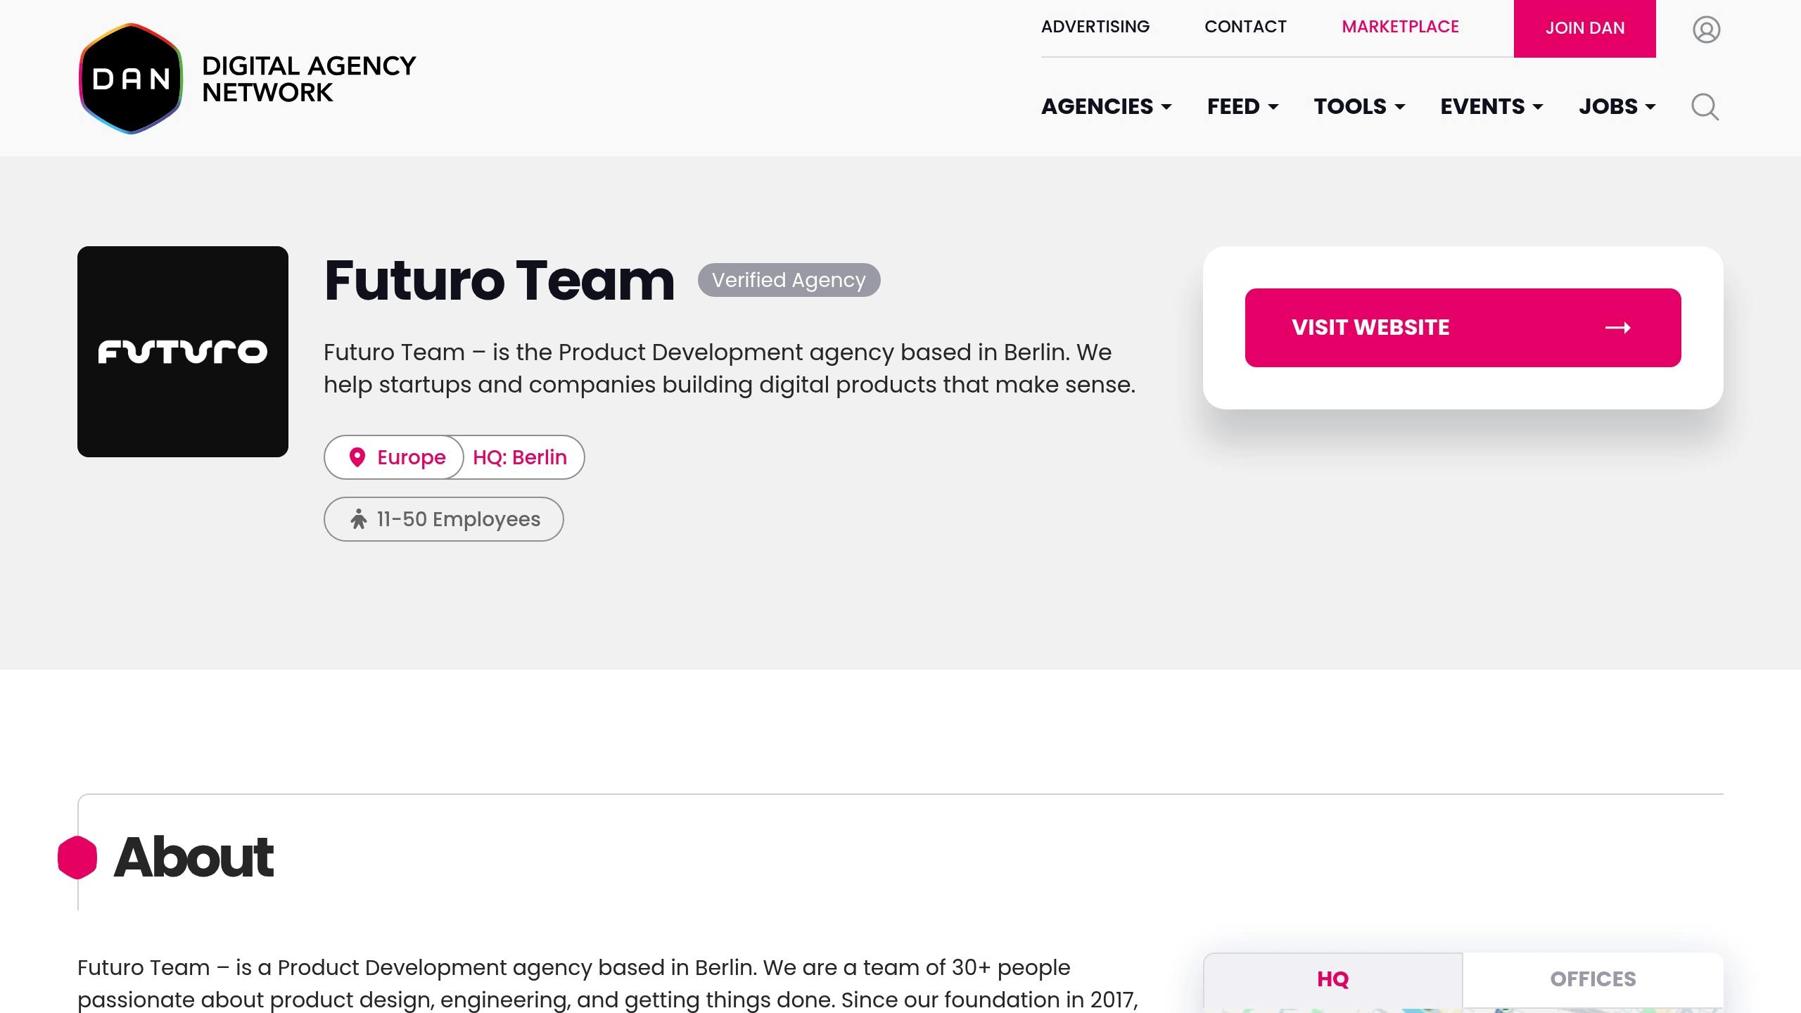Click the search magnifier icon
Screen dimensions: 1801x1013
click(x=1705, y=107)
